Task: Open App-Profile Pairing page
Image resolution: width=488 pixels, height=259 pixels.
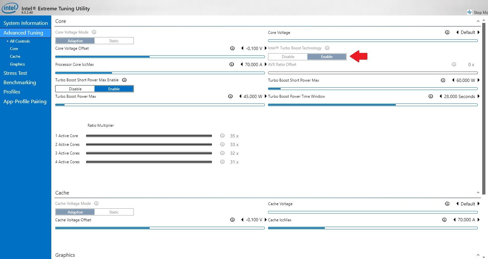Action: point(25,102)
